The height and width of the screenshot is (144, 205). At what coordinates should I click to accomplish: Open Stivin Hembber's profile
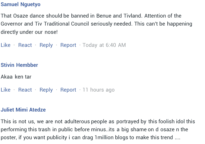[19, 65]
